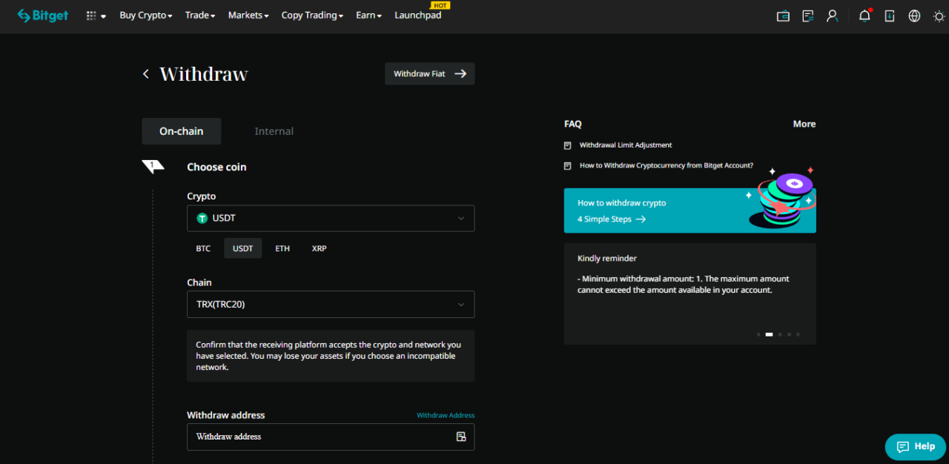This screenshot has width=949, height=464.
Task: Click the Withdraw address input field
Action: 319,437
